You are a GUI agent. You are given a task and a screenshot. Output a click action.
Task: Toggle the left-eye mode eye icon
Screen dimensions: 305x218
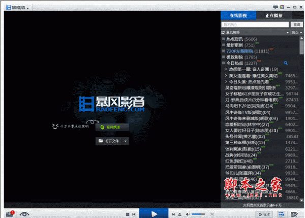coord(24,214)
